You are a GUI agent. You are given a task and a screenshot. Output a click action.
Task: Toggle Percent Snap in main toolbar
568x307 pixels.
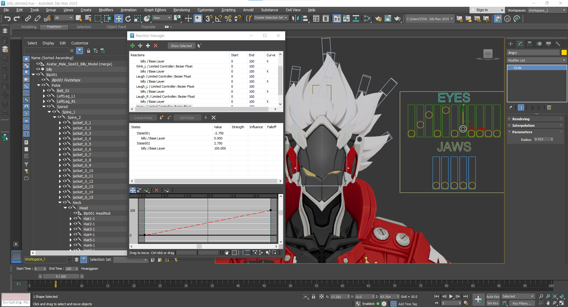coord(228,19)
